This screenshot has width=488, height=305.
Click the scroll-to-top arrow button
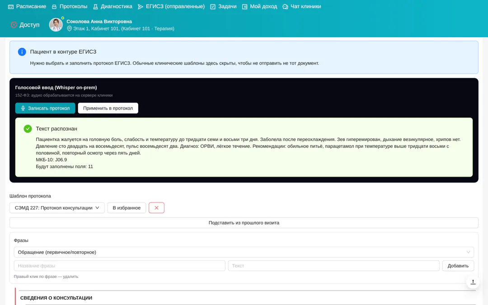[x=473, y=282]
